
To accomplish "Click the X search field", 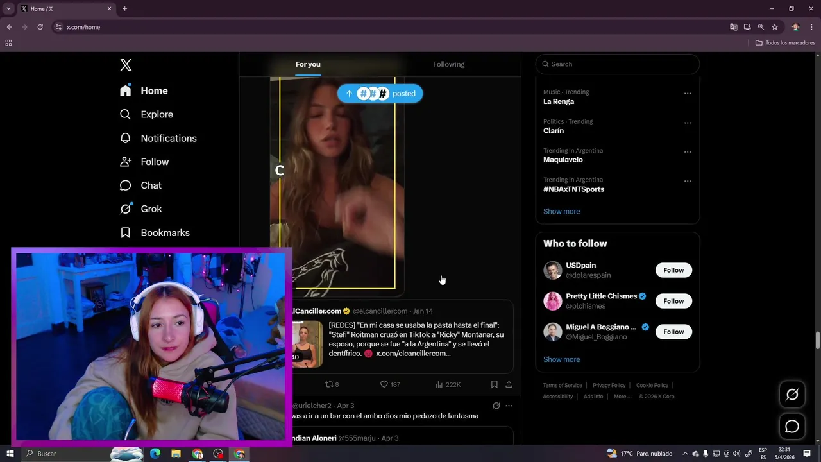I will point(618,64).
